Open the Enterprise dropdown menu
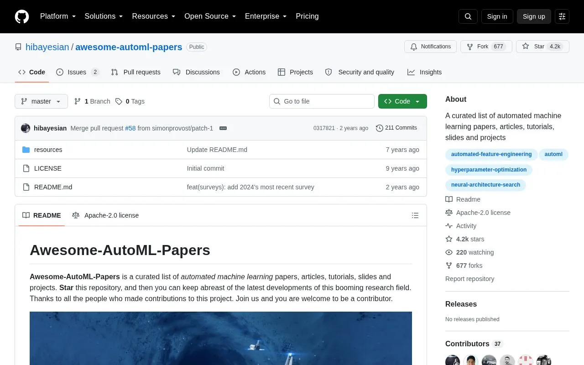 266,16
